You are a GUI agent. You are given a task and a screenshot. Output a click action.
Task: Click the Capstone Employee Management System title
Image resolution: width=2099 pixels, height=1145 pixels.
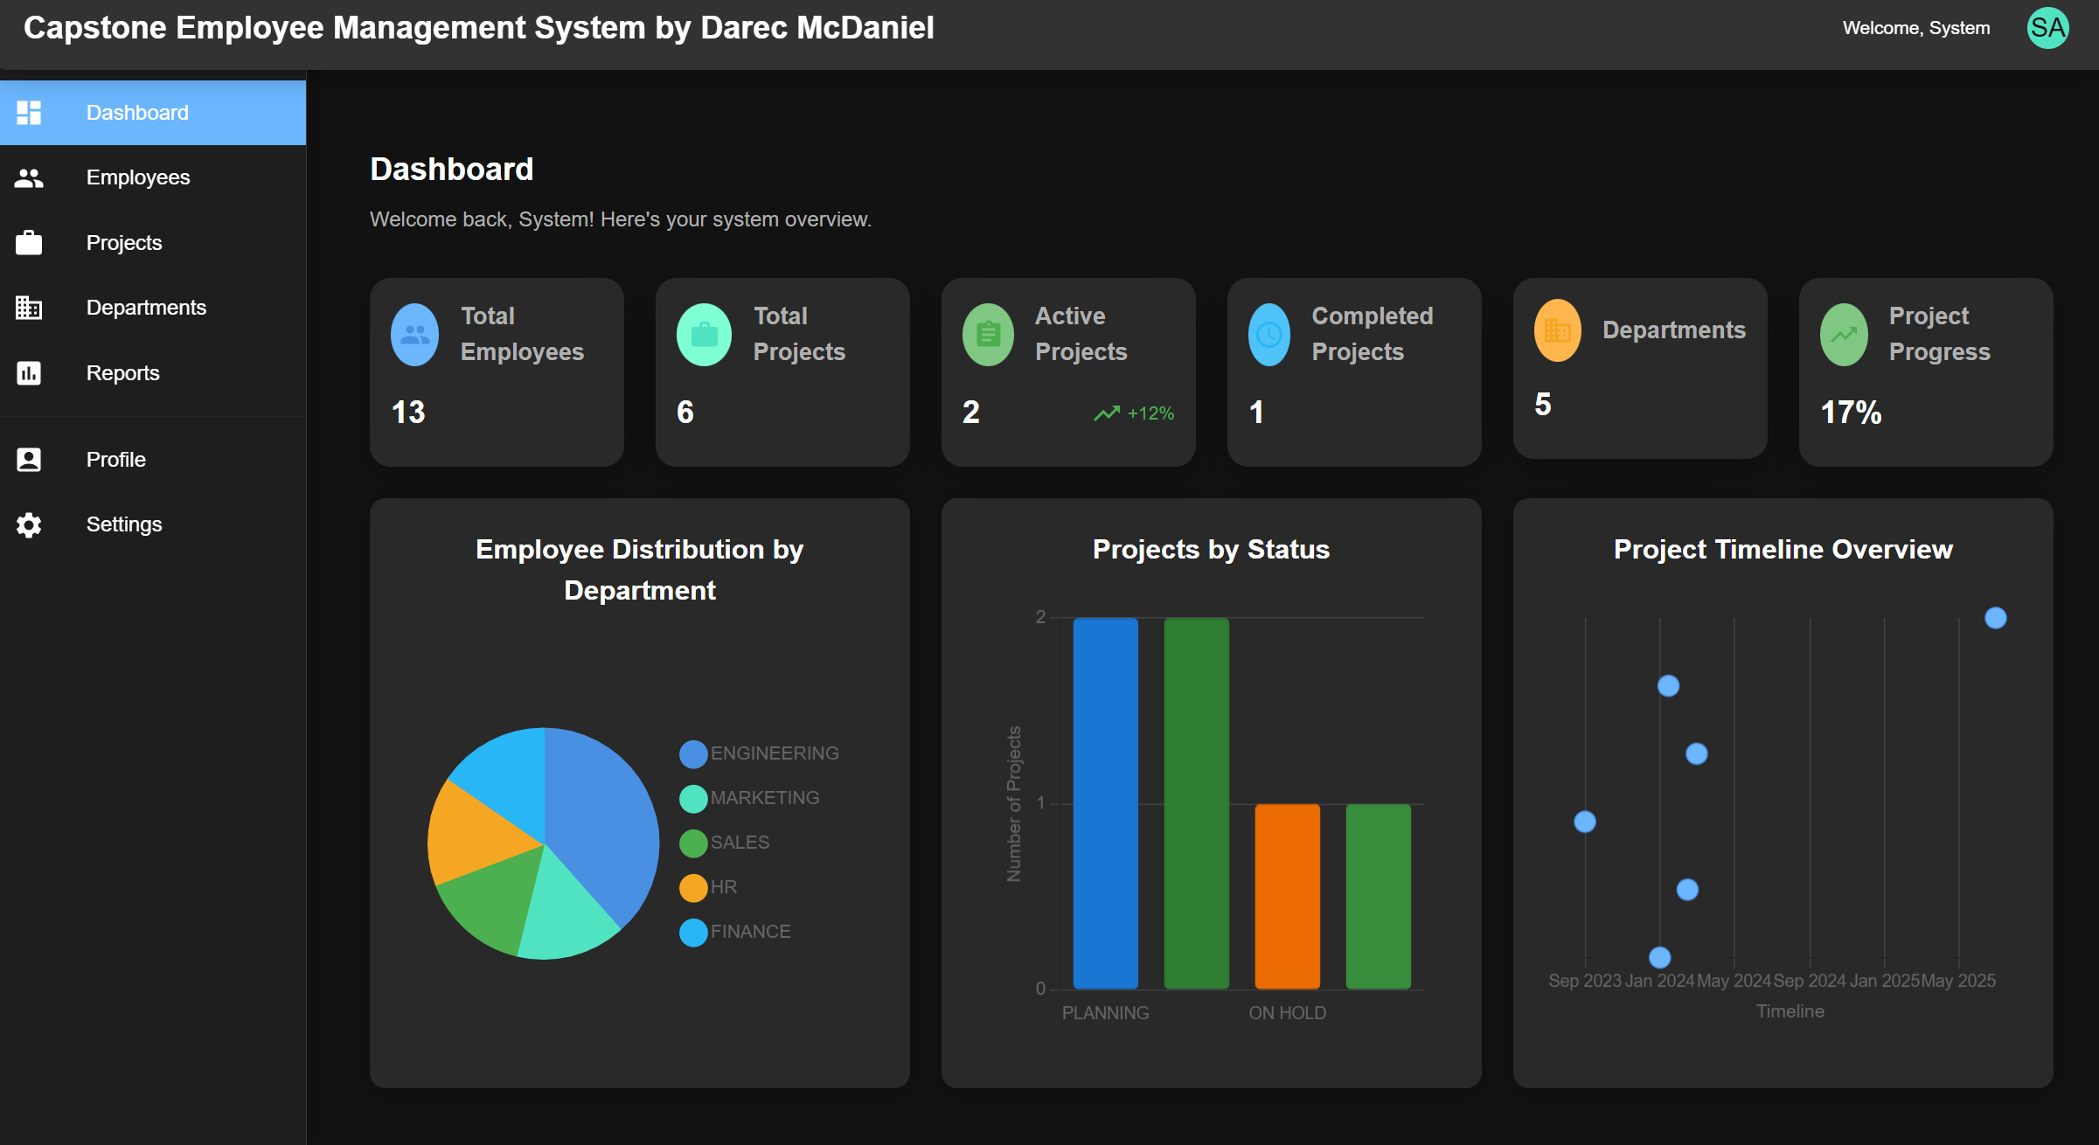479,27
